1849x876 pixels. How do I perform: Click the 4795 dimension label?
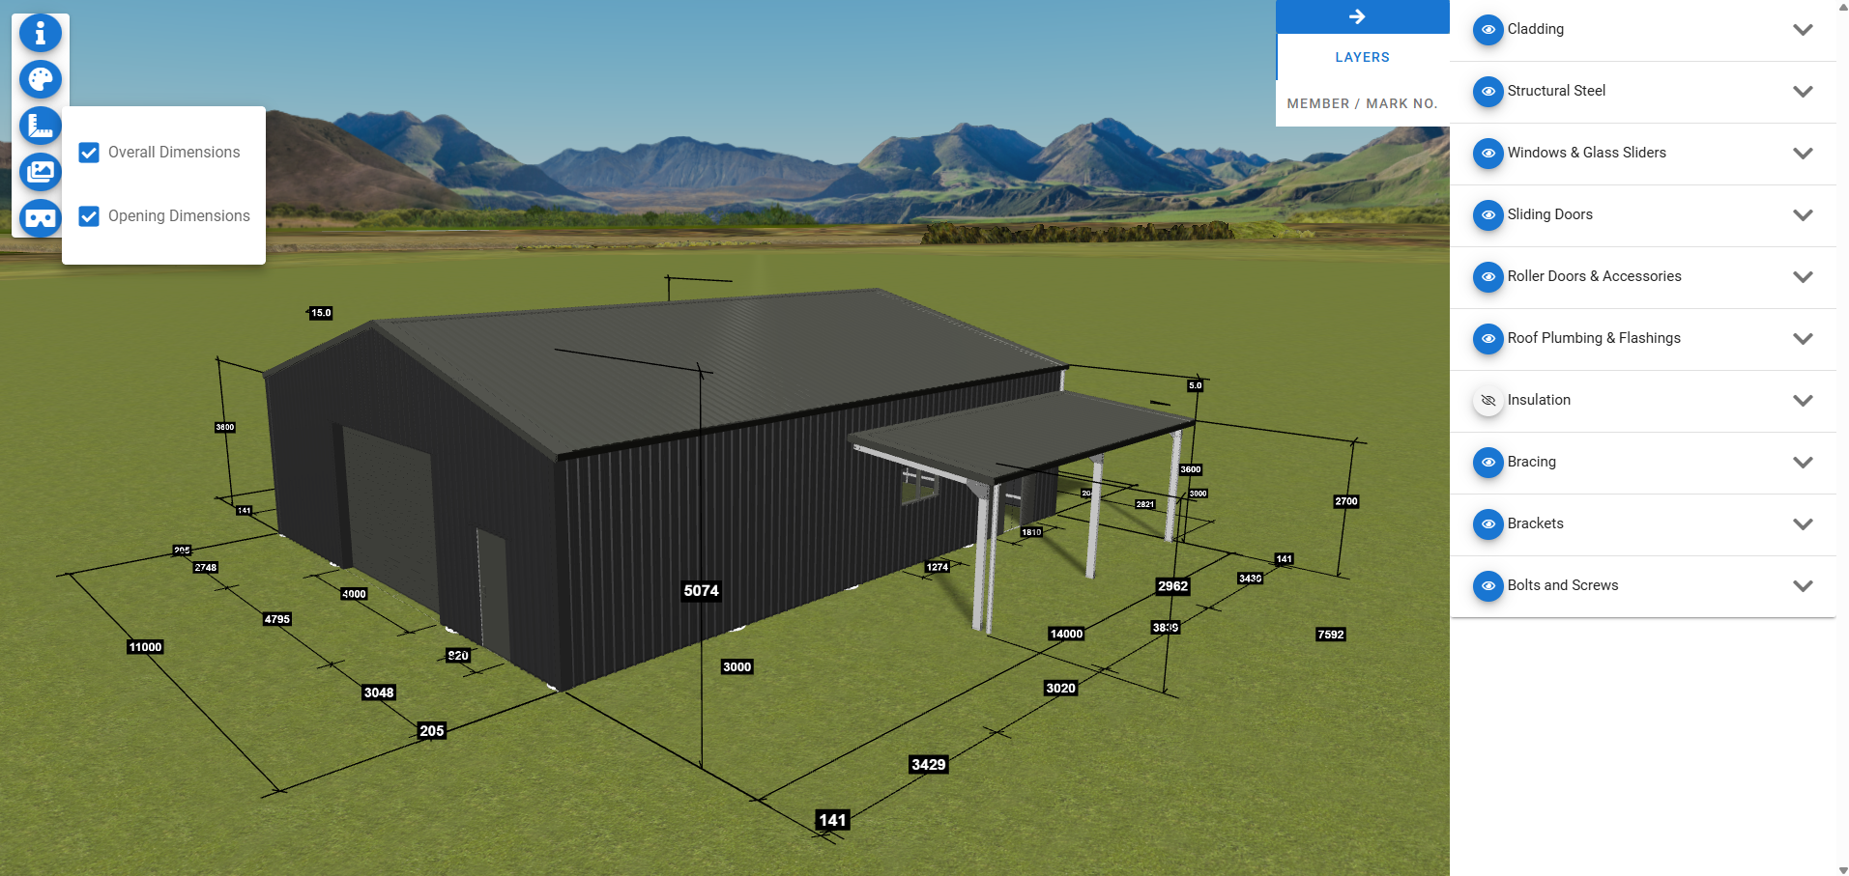[x=276, y=619]
